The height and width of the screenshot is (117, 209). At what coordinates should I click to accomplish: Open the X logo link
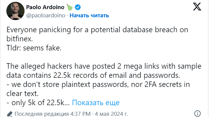(197, 7)
